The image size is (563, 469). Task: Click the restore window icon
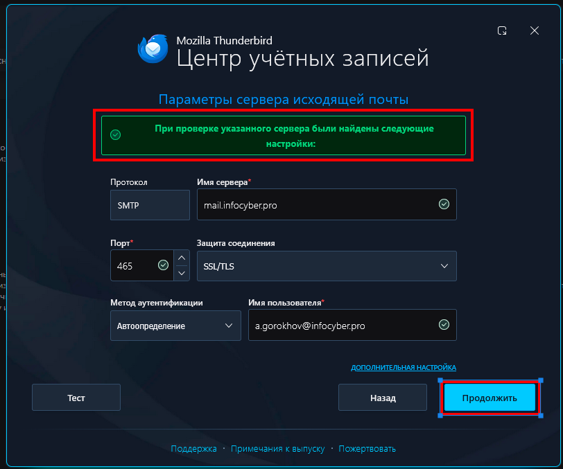coord(502,30)
